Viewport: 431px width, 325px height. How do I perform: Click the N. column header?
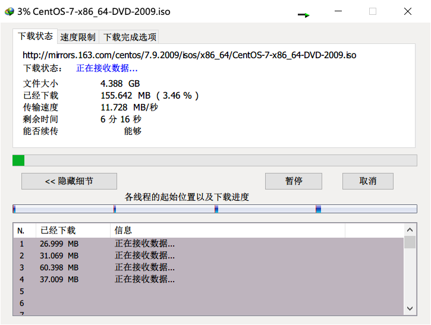(x=24, y=231)
